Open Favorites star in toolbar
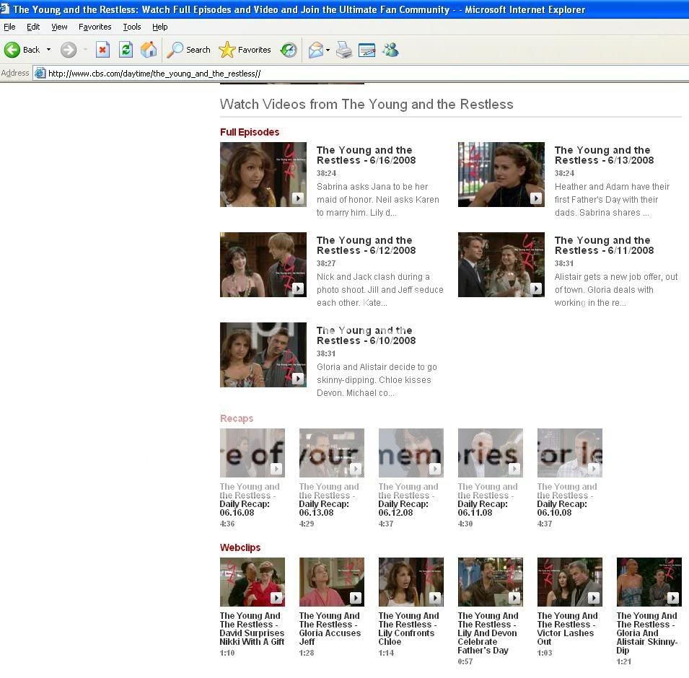The image size is (689, 678). tap(245, 50)
